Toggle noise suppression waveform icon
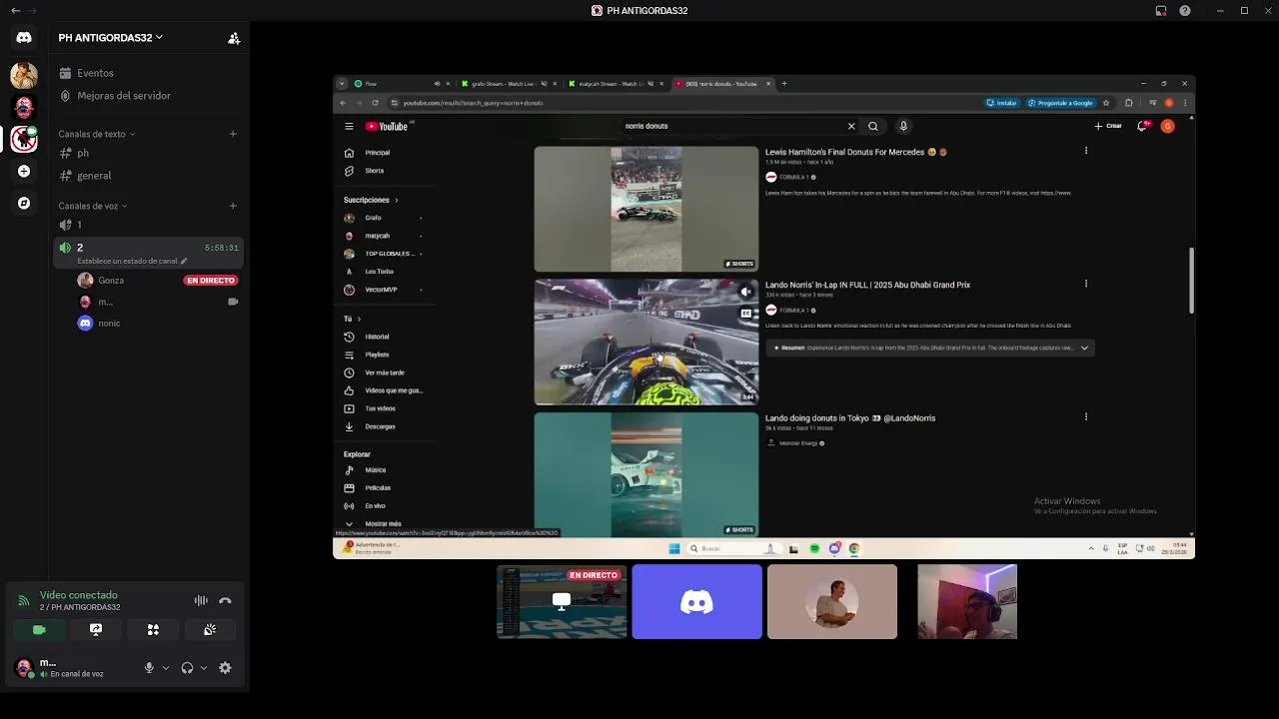The width and height of the screenshot is (1279, 719). (201, 600)
